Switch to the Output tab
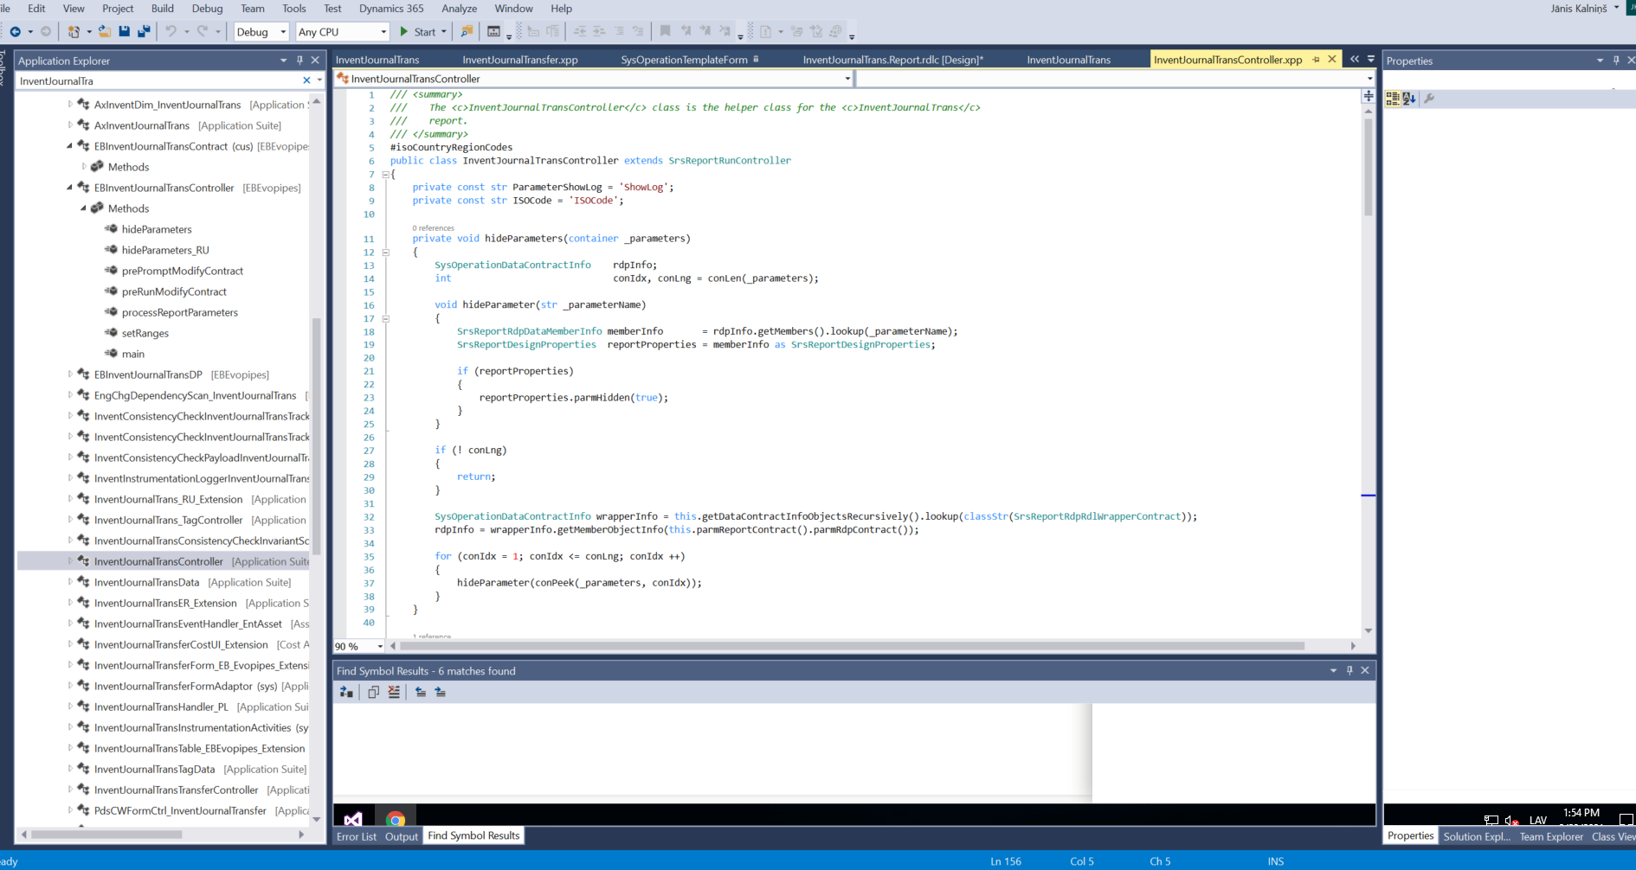 402,836
